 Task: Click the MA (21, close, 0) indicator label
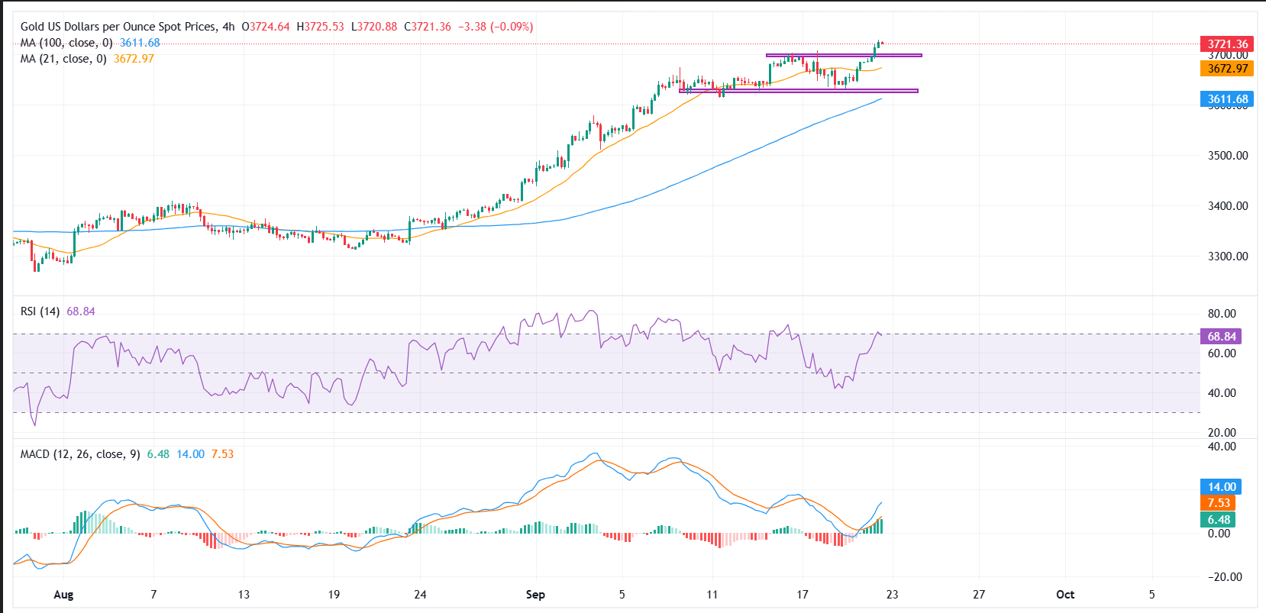[63, 59]
